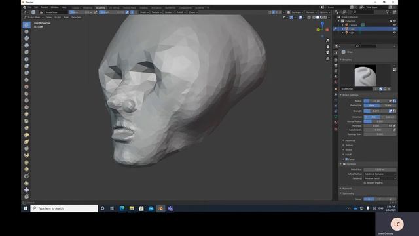Collapse the Symmetry panel
Image resolution: width=419 pixels, height=236 pixels.
tap(347, 193)
